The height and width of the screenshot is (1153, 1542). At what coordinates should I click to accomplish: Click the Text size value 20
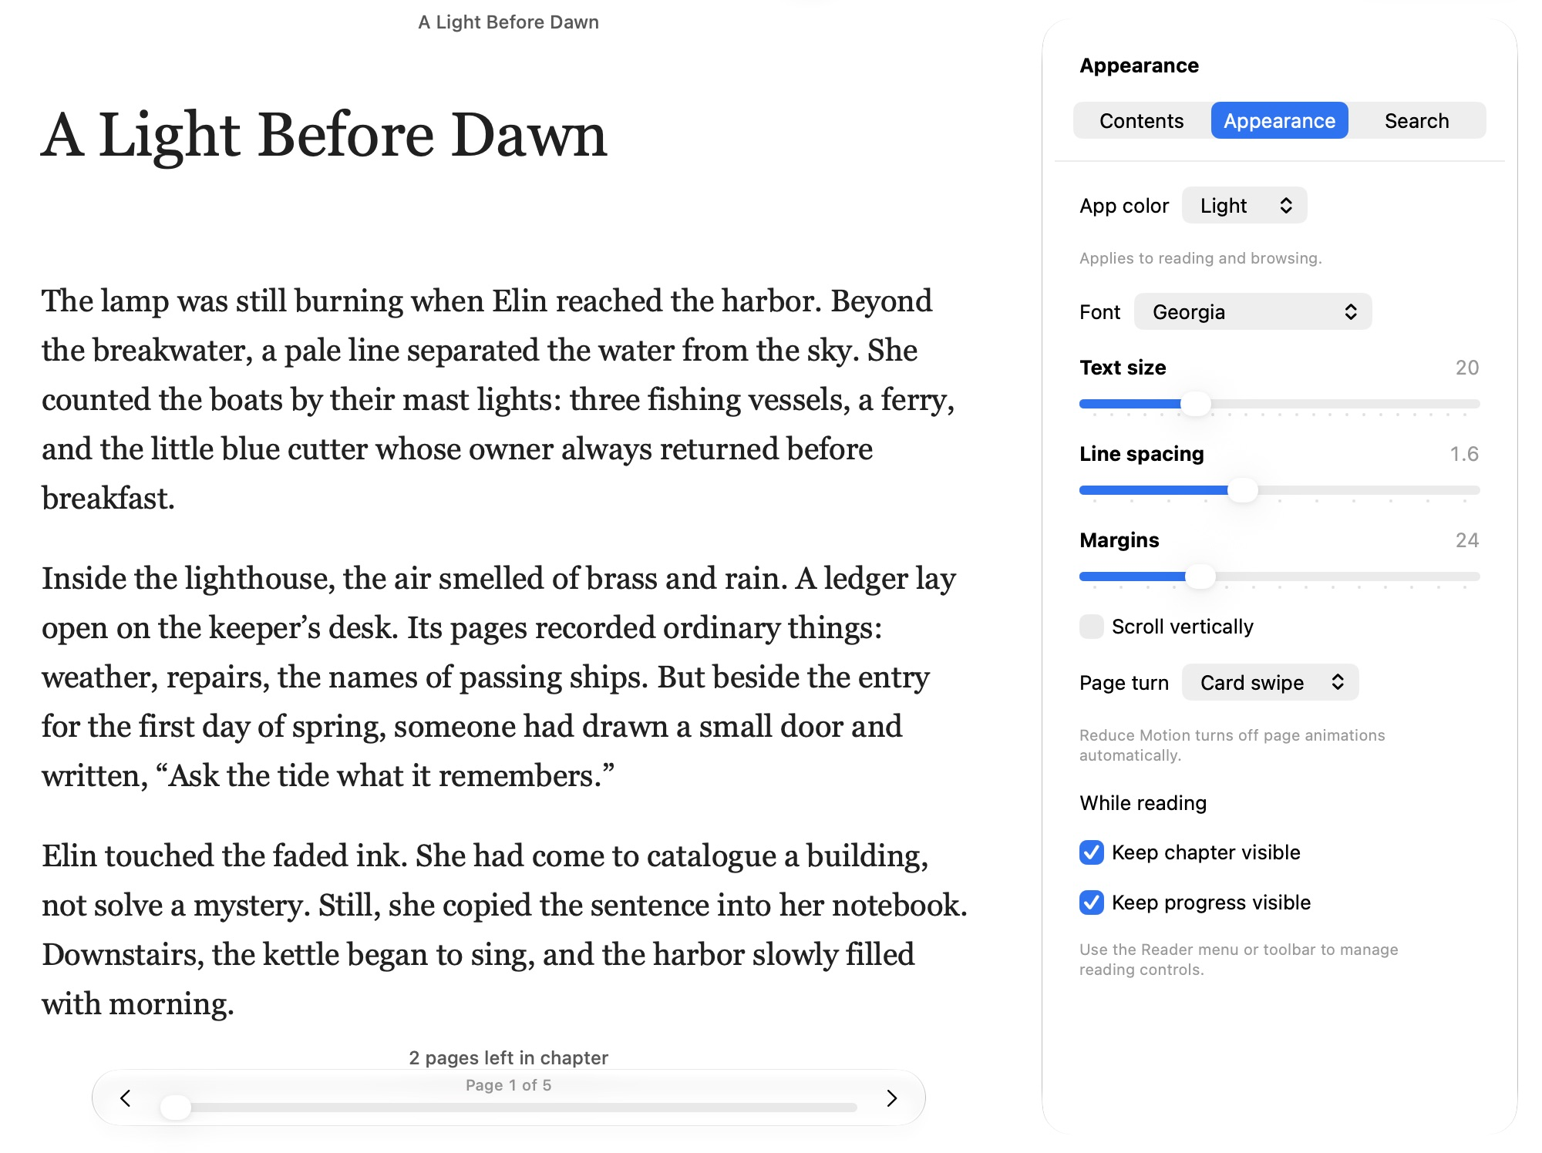1467,368
